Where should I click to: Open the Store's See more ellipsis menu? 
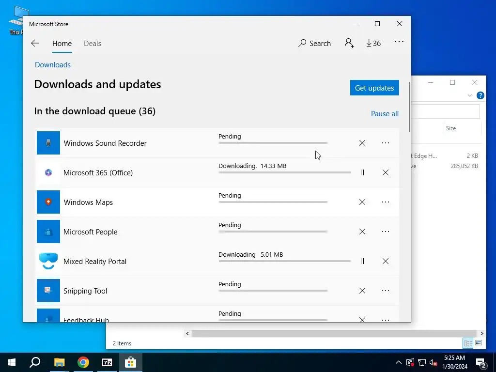tap(399, 42)
